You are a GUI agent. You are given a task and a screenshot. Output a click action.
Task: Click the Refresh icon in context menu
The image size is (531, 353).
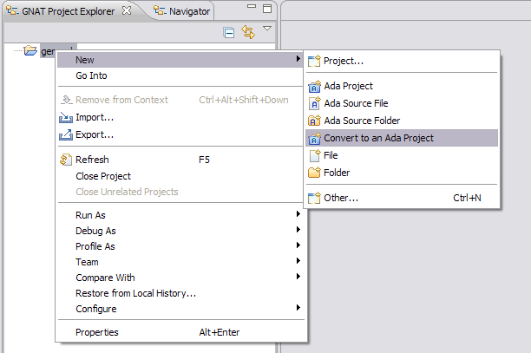tap(66, 160)
